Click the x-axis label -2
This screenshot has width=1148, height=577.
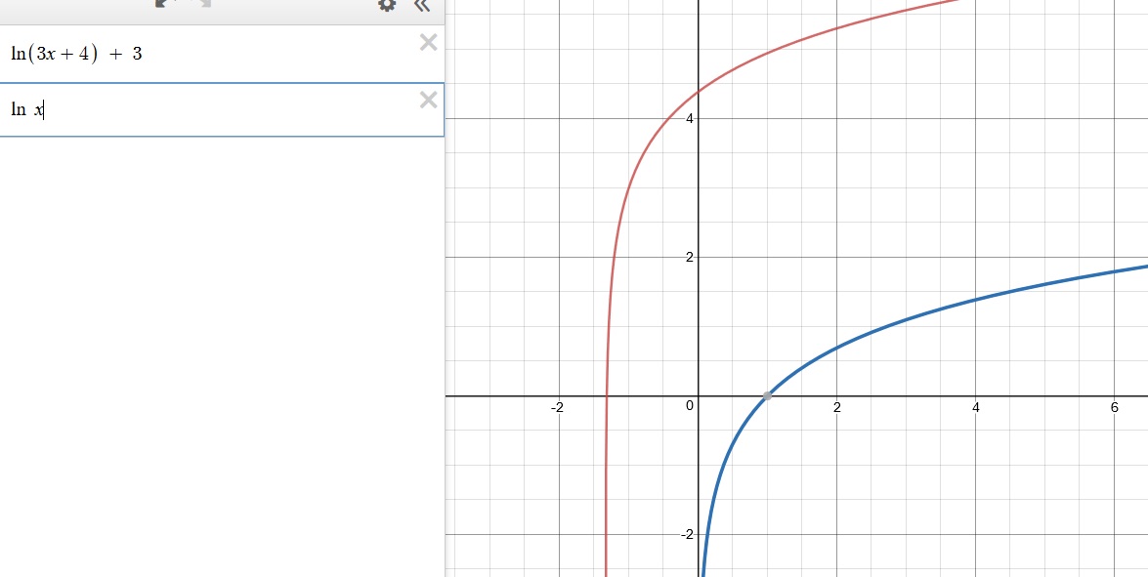(557, 408)
